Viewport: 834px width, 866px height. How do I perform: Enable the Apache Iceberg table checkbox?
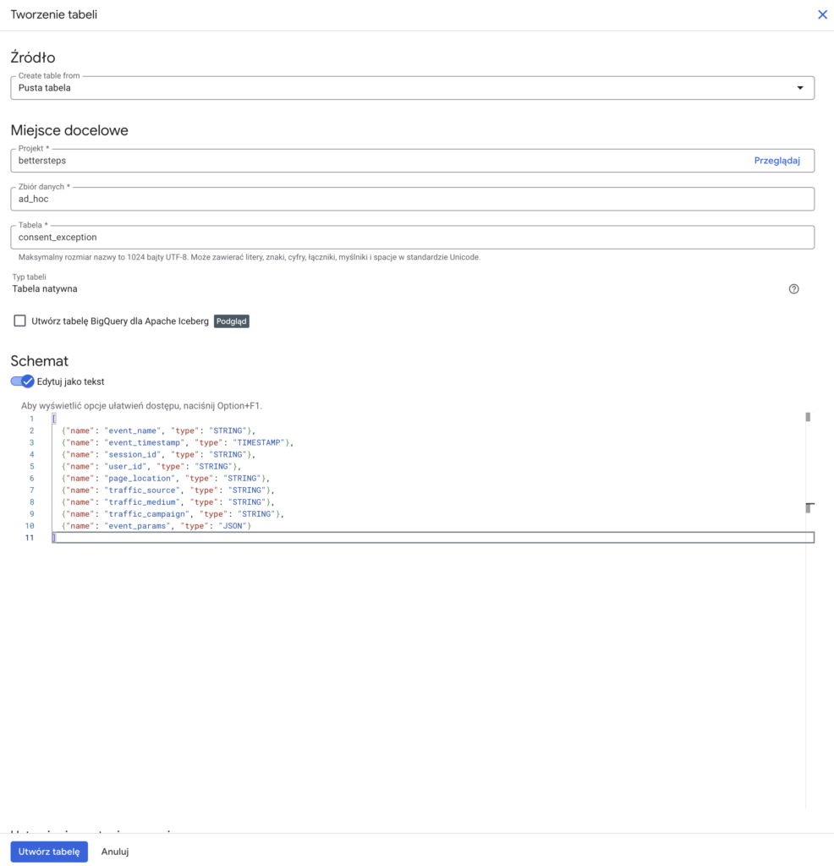click(x=20, y=321)
